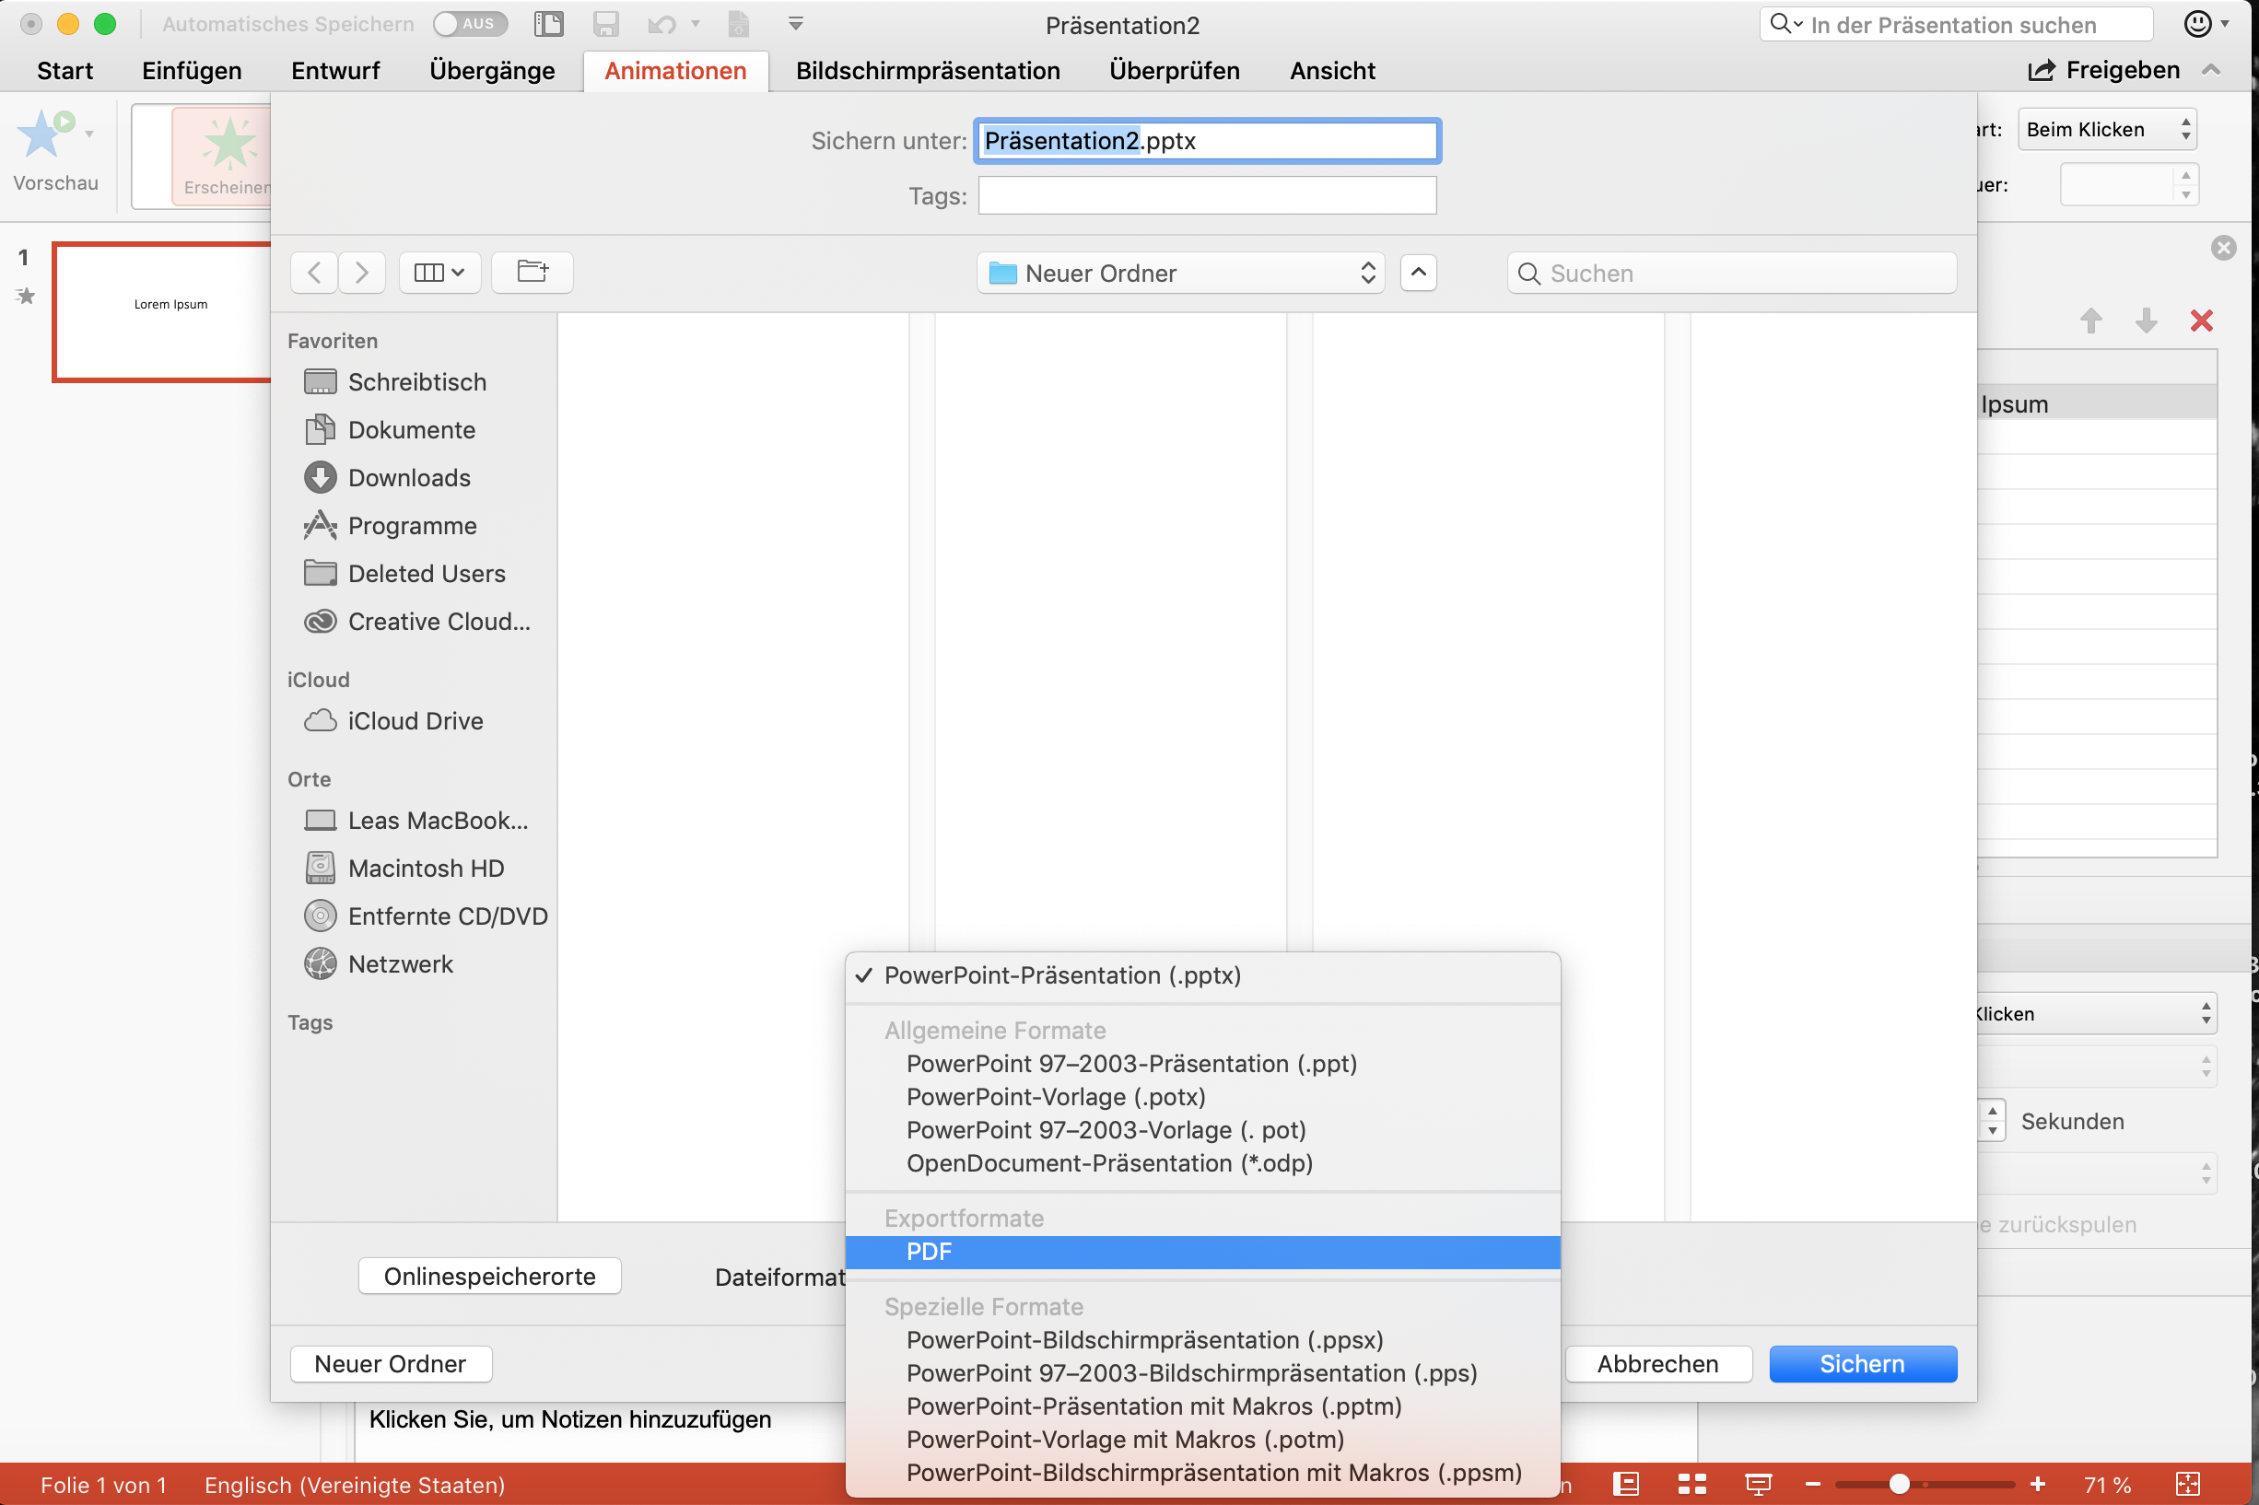The height and width of the screenshot is (1505, 2259).
Task: Open the Neuer Ordner location dropdown
Action: [x=1179, y=273]
